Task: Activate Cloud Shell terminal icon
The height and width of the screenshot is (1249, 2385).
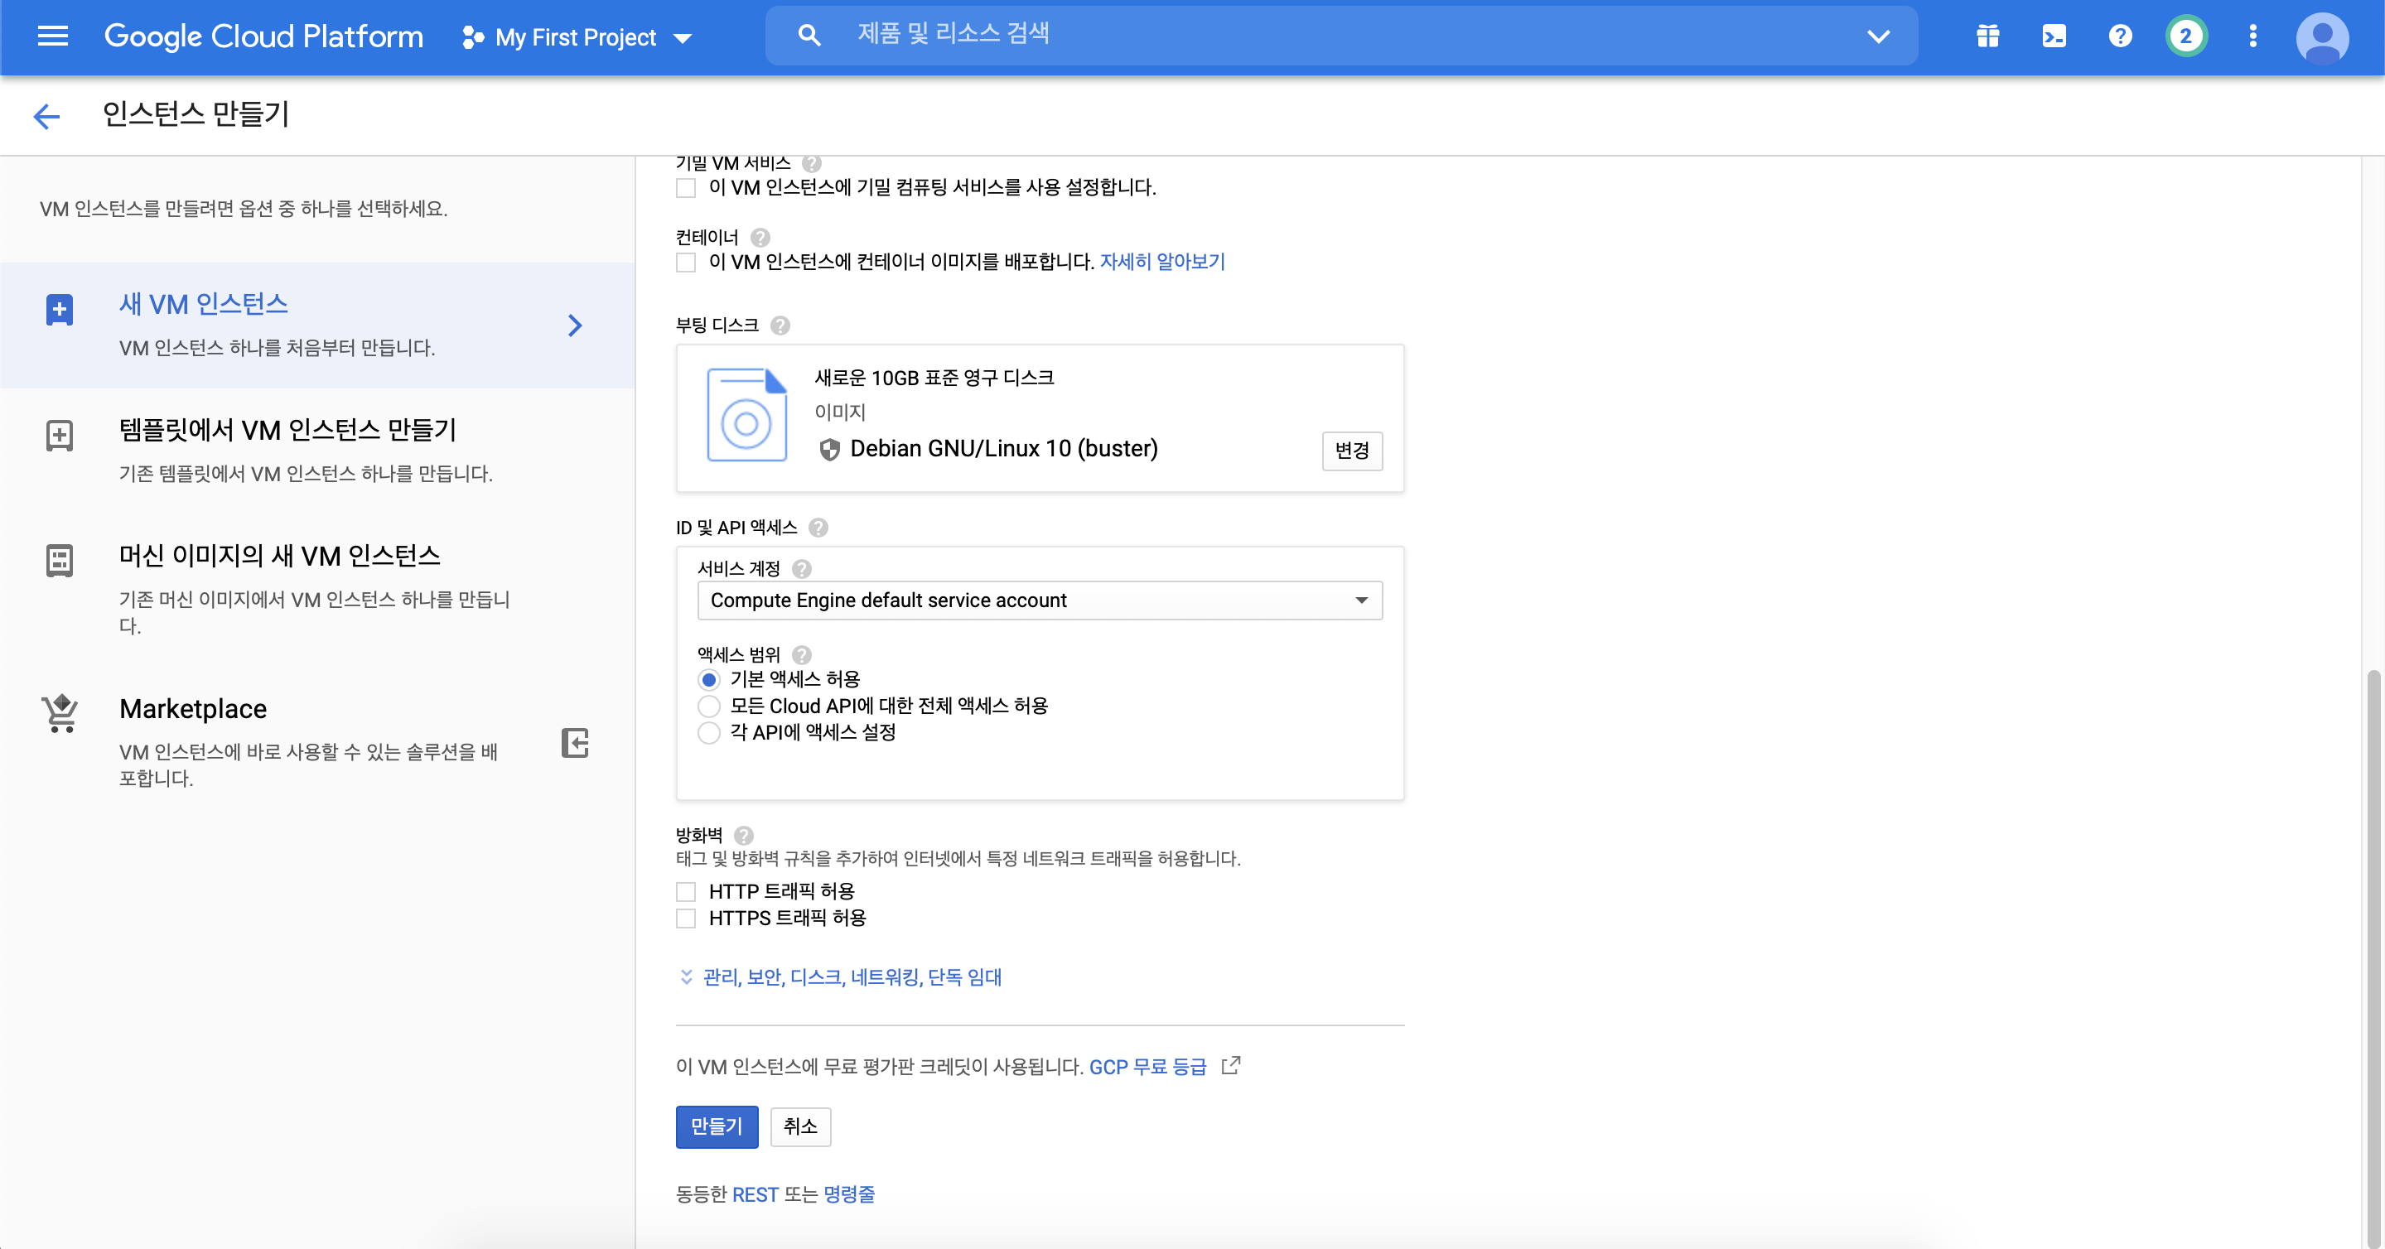Action: pos(2054,36)
